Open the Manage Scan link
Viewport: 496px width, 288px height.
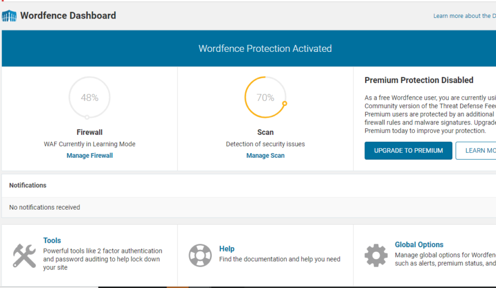265,156
